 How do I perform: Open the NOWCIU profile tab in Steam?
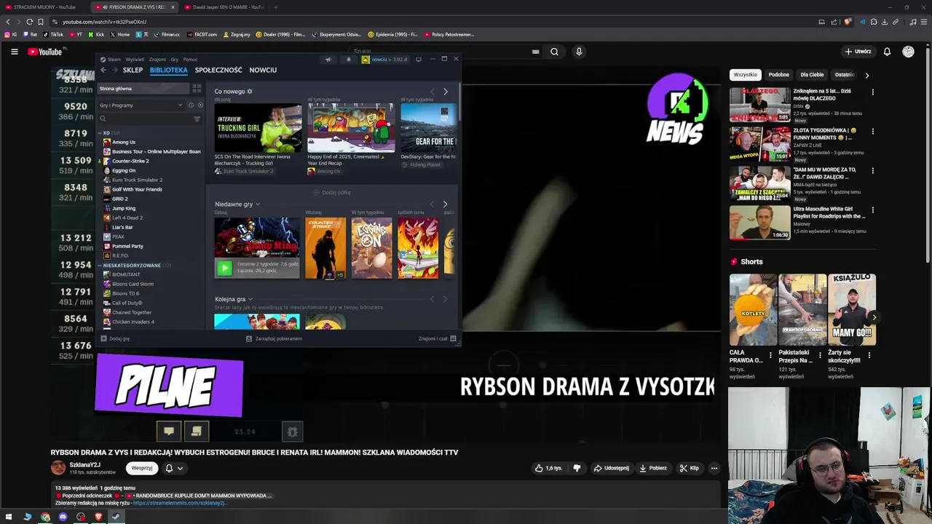(x=263, y=70)
